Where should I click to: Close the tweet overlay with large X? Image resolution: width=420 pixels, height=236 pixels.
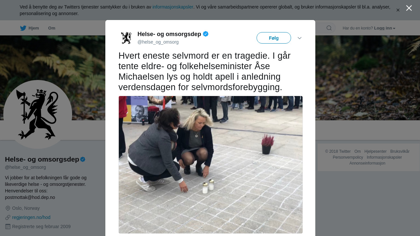(x=409, y=8)
